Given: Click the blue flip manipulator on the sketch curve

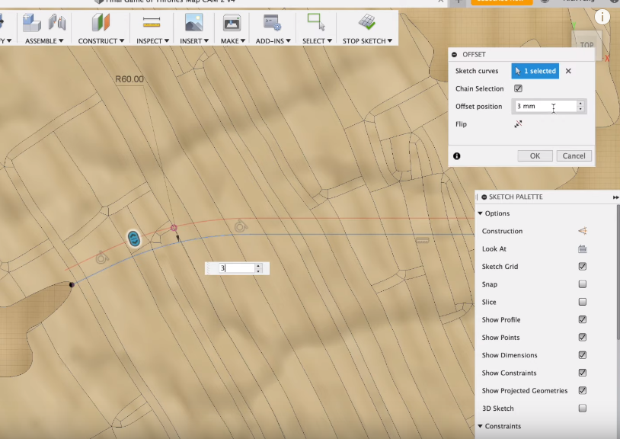Looking at the screenshot, I should point(134,239).
